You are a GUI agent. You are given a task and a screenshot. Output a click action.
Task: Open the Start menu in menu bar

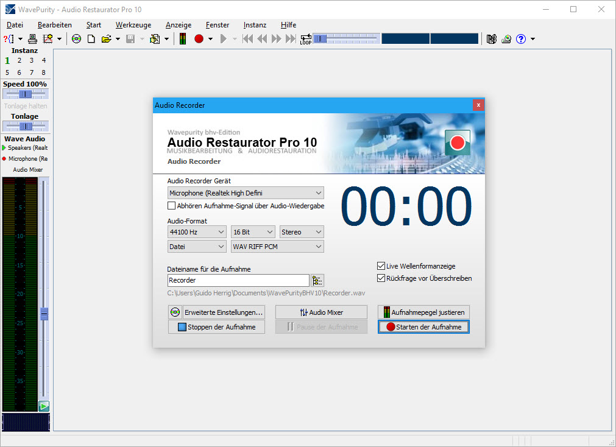pyautogui.click(x=93, y=25)
